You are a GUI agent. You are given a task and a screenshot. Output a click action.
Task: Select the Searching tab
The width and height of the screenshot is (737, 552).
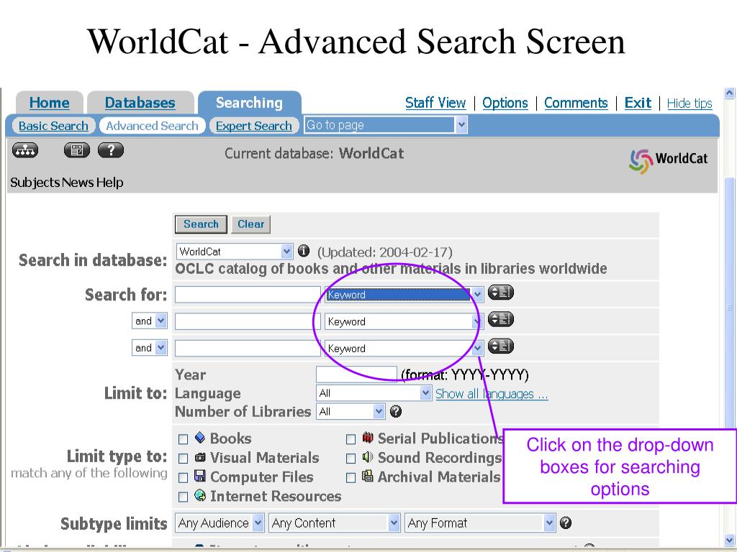click(x=249, y=103)
